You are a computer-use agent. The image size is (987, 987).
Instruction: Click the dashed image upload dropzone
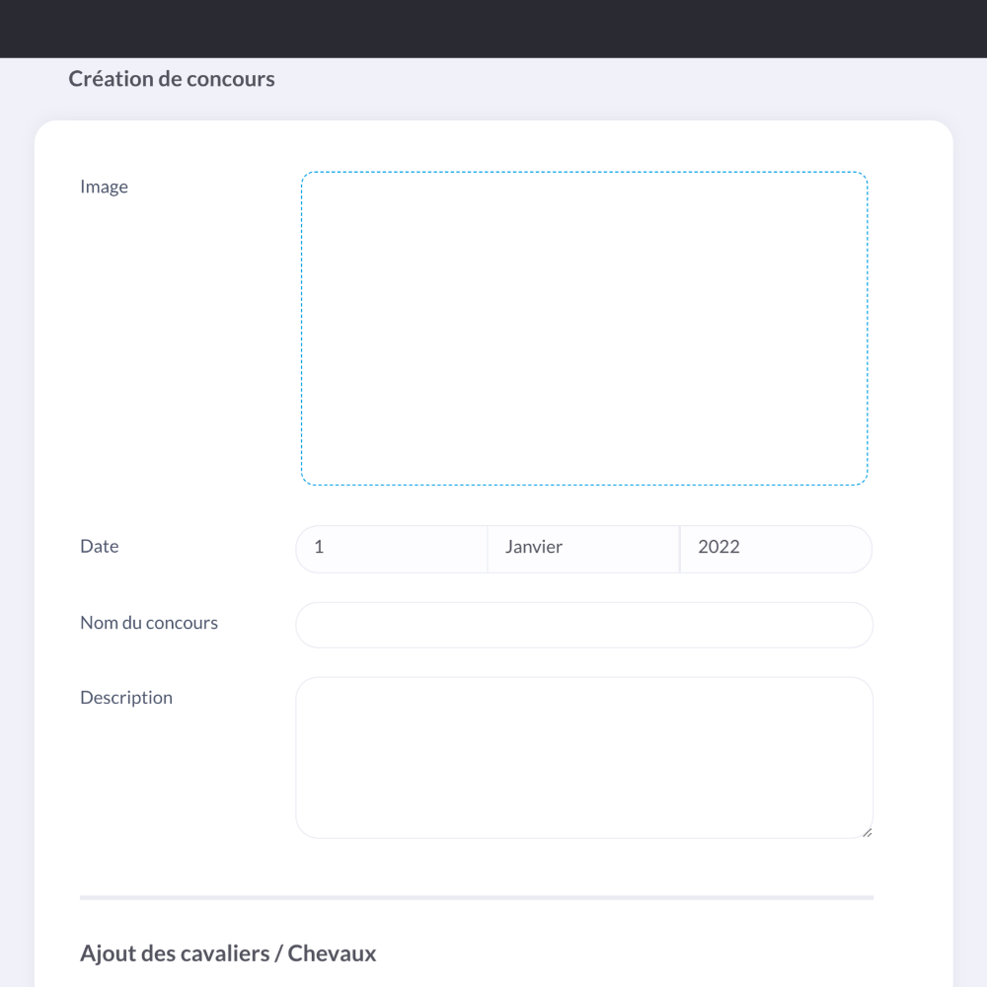(x=584, y=328)
